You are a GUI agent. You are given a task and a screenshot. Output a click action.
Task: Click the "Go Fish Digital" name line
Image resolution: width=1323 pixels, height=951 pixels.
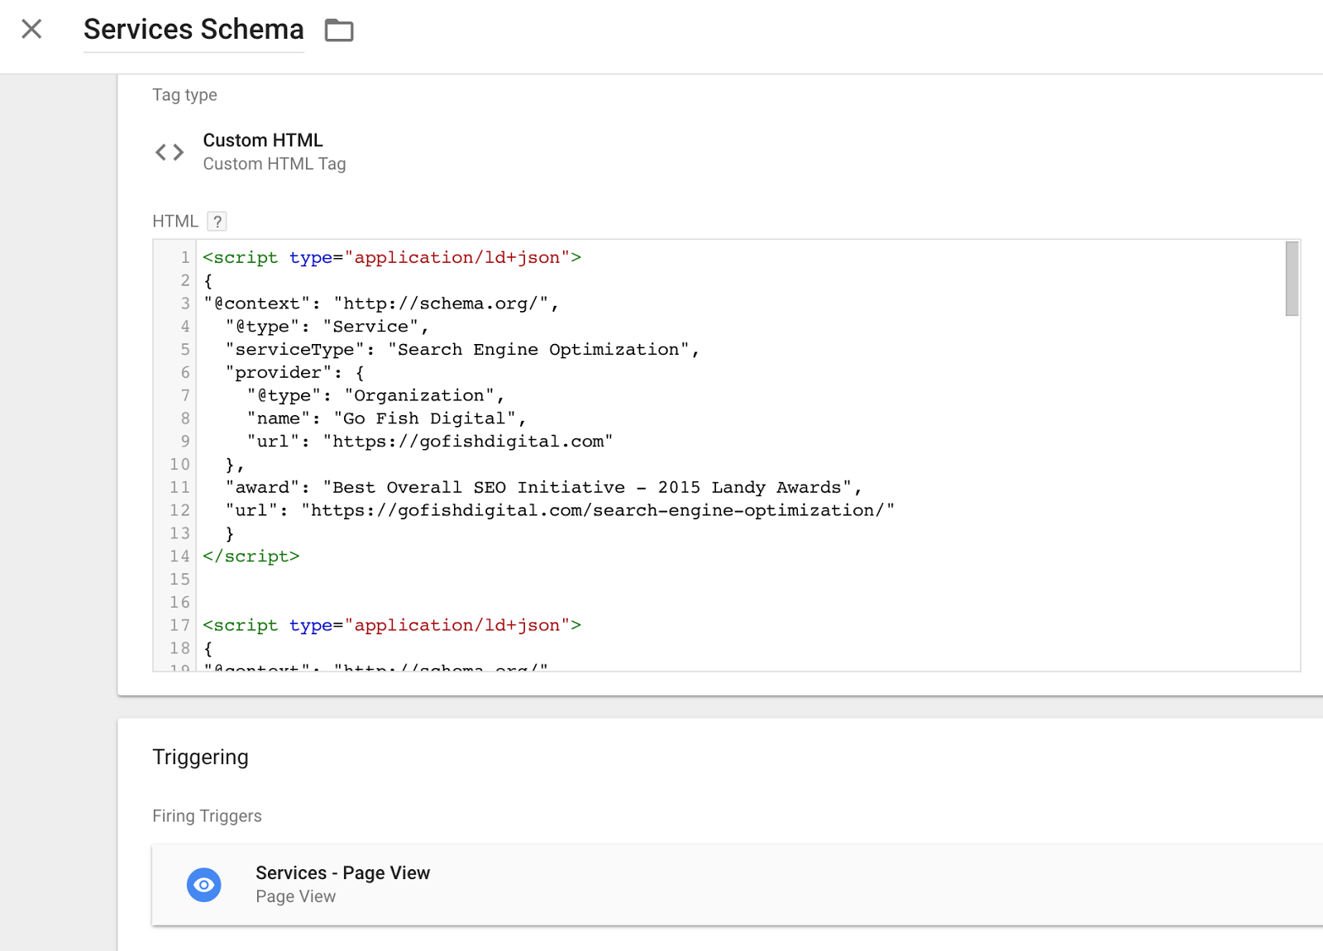pyautogui.click(x=386, y=418)
